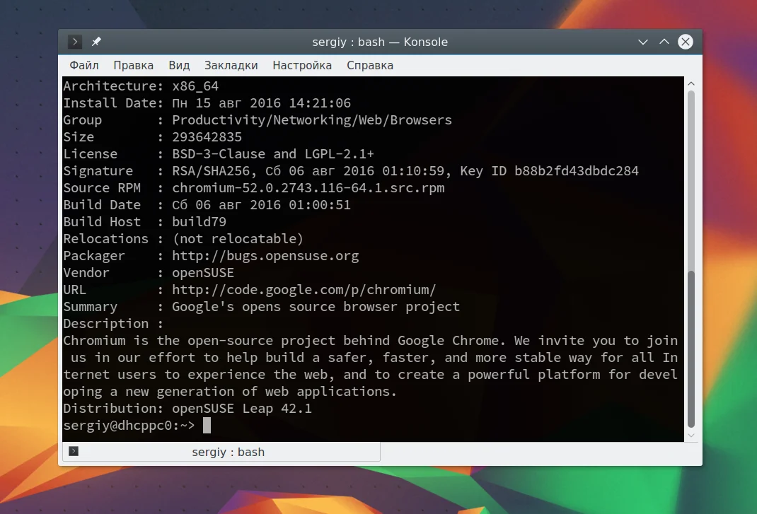Viewport: 757px width, 514px height.
Task: Click the Summary text Google's opens source browser project
Action: pos(316,307)
